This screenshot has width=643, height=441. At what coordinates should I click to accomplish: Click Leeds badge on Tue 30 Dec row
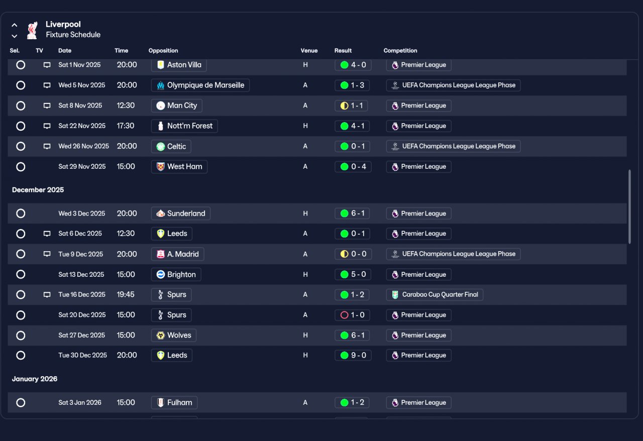tap(161, 355)
